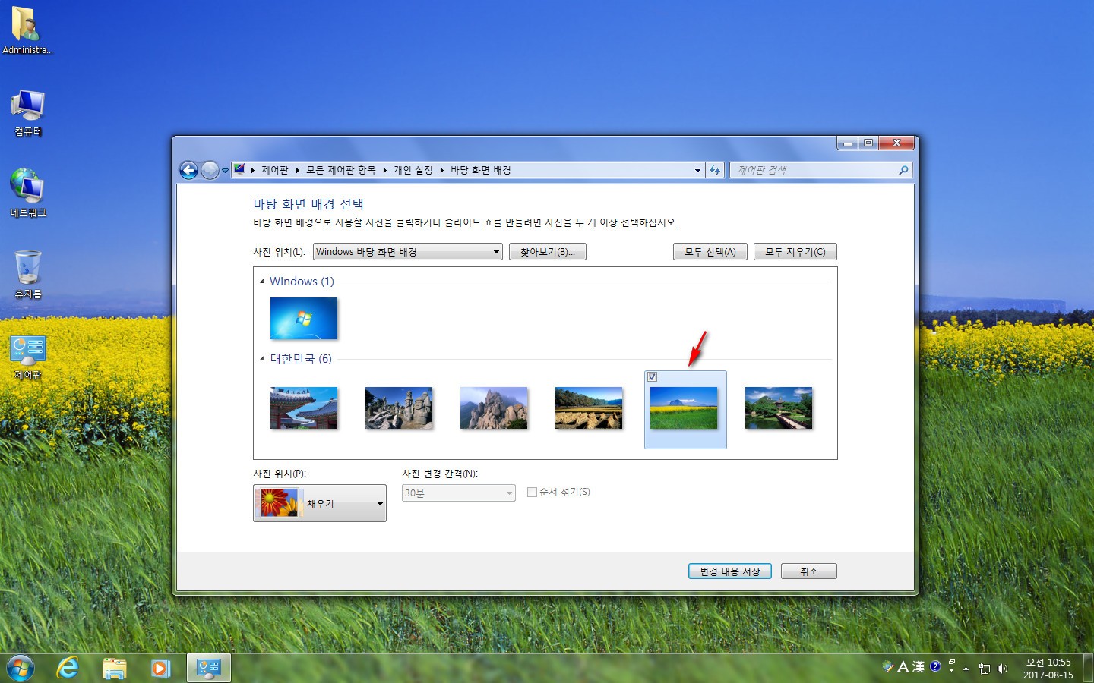
Task: Open the 사진 위치(L) dropdown
Action: pyautogui.click(x=407, y=252)
